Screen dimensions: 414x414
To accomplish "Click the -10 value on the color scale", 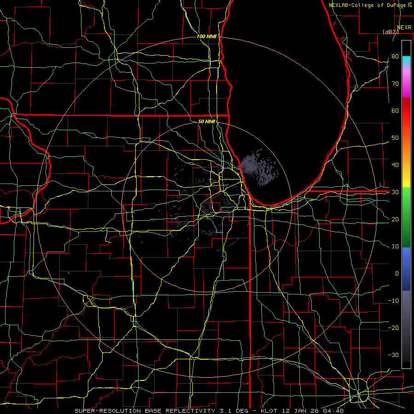I will point(393,301).
